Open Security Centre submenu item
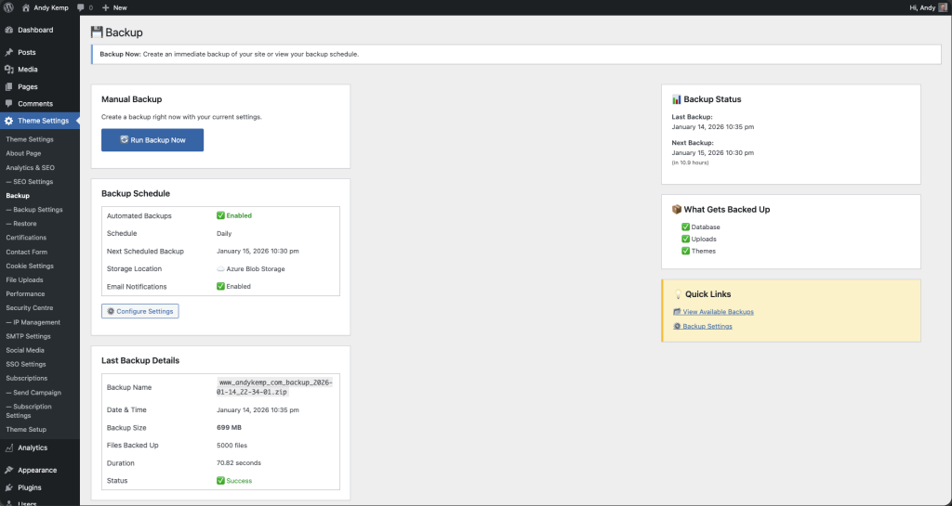This screenshot has height=506, width=952. (x=29, y=307)
